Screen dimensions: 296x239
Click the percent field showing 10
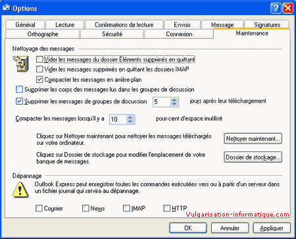[118, 119]
